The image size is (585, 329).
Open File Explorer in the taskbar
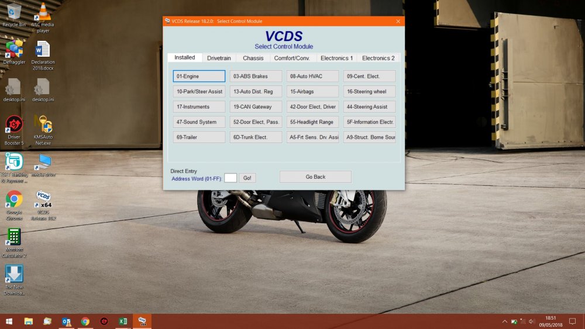pyautogui.click(x=28, y=321)
